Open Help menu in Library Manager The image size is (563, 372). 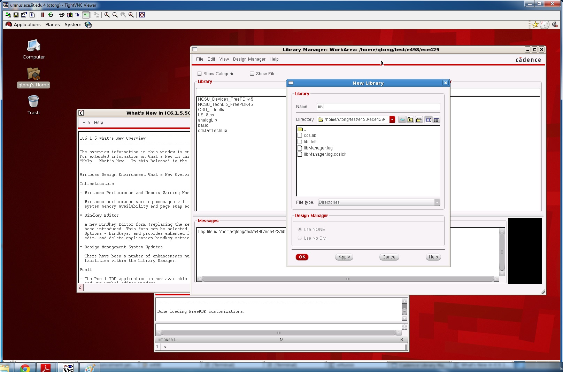274,59
